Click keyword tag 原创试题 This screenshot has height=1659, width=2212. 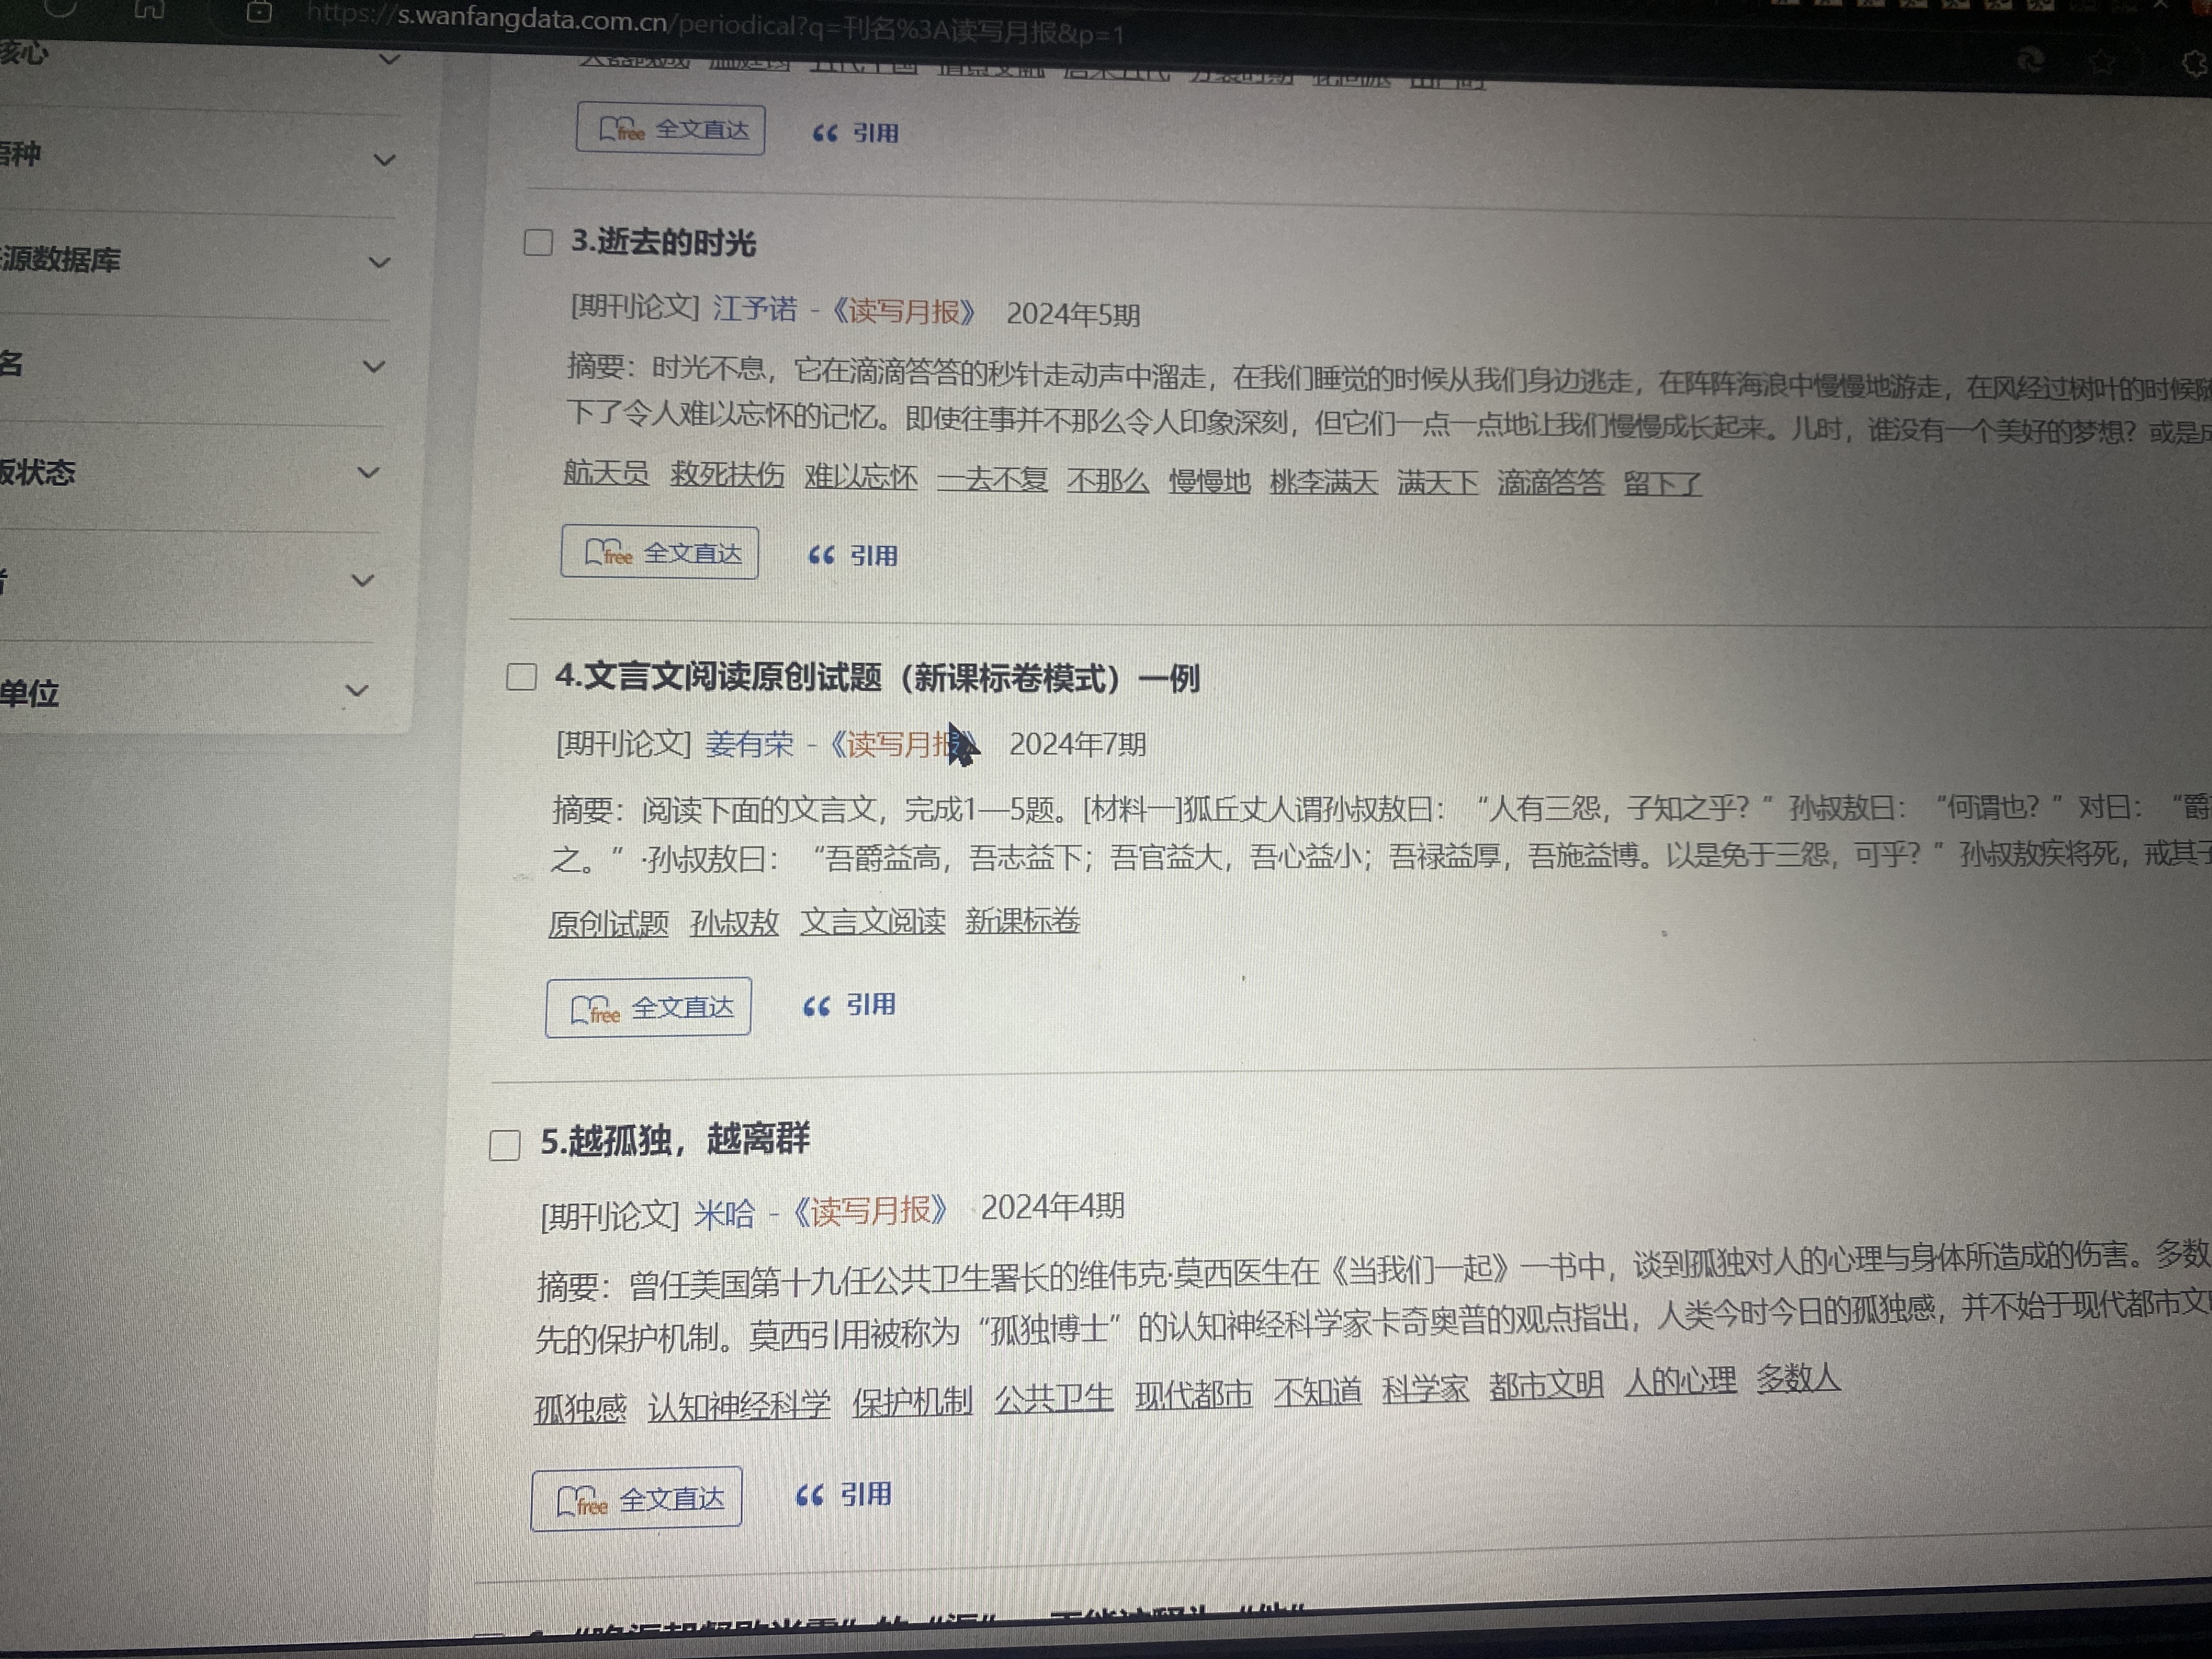[x=608, y=923]
